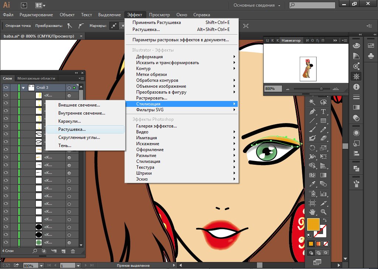Click Create New Layer icon
Screen dimensions: 378x269
(63, 251)
